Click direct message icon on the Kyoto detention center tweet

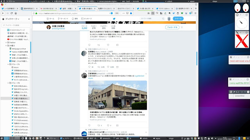coord(117,125)
